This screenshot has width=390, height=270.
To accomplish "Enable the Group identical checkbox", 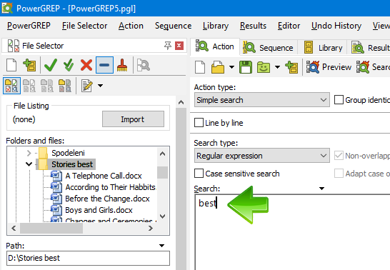I will pyautogui.click(x=339, y=100).
